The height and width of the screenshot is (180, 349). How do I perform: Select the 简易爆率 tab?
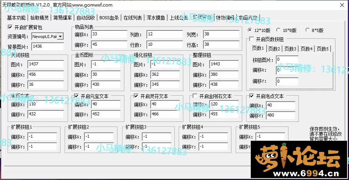click(x=62, y=18)
